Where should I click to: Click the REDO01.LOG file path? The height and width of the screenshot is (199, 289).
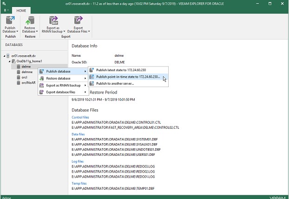[x=113, y=177]
